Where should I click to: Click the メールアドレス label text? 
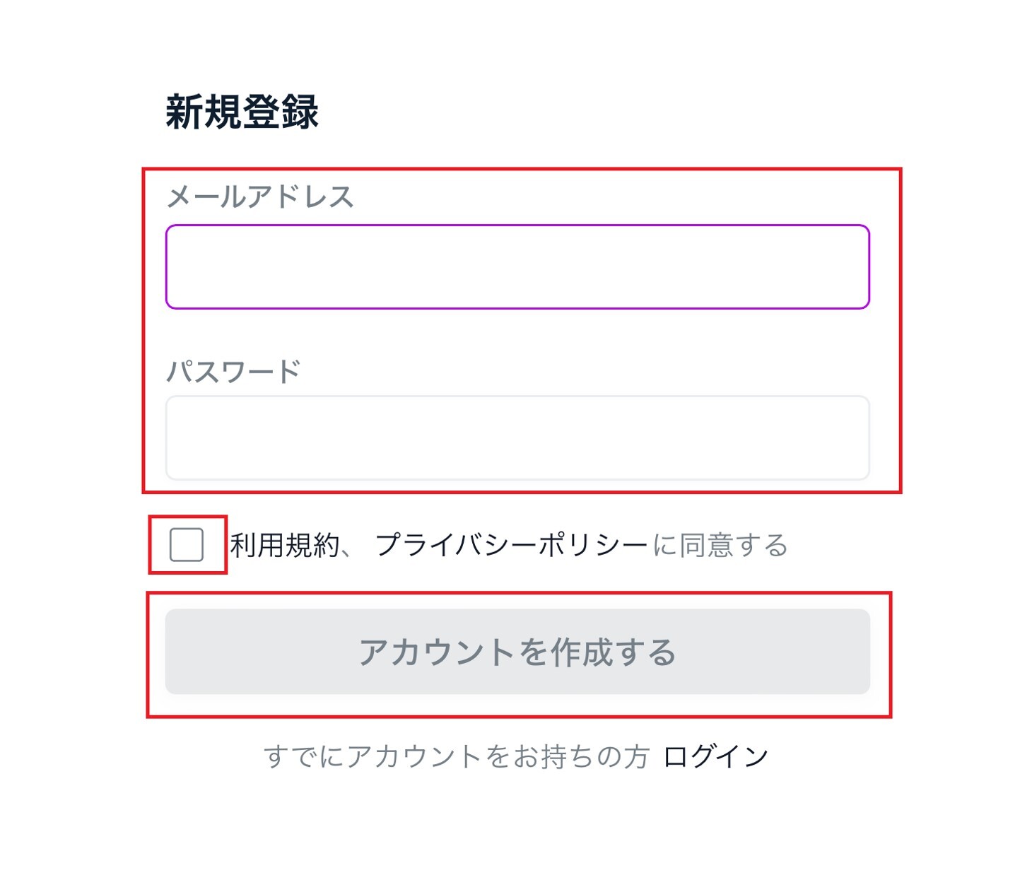point(262,196)
